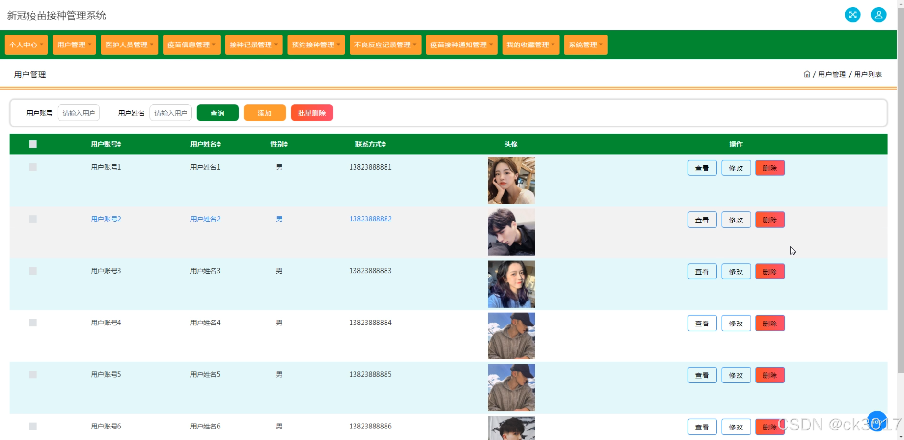
Task: Check the box for 用户账号2 row
Action: pyautogui.click(x=33, y=219)
